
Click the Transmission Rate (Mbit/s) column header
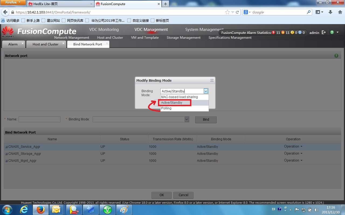[x=173, y=139]
